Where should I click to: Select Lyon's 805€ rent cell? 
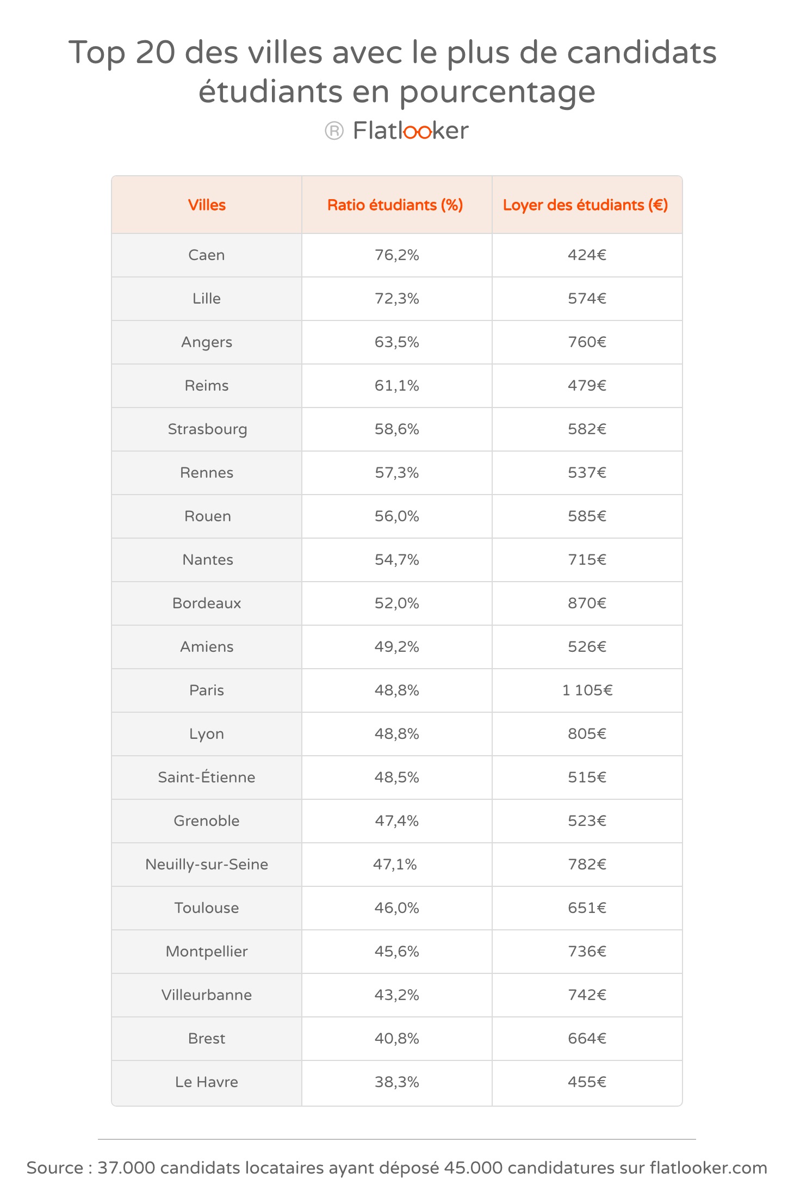(x=587, y=734)
